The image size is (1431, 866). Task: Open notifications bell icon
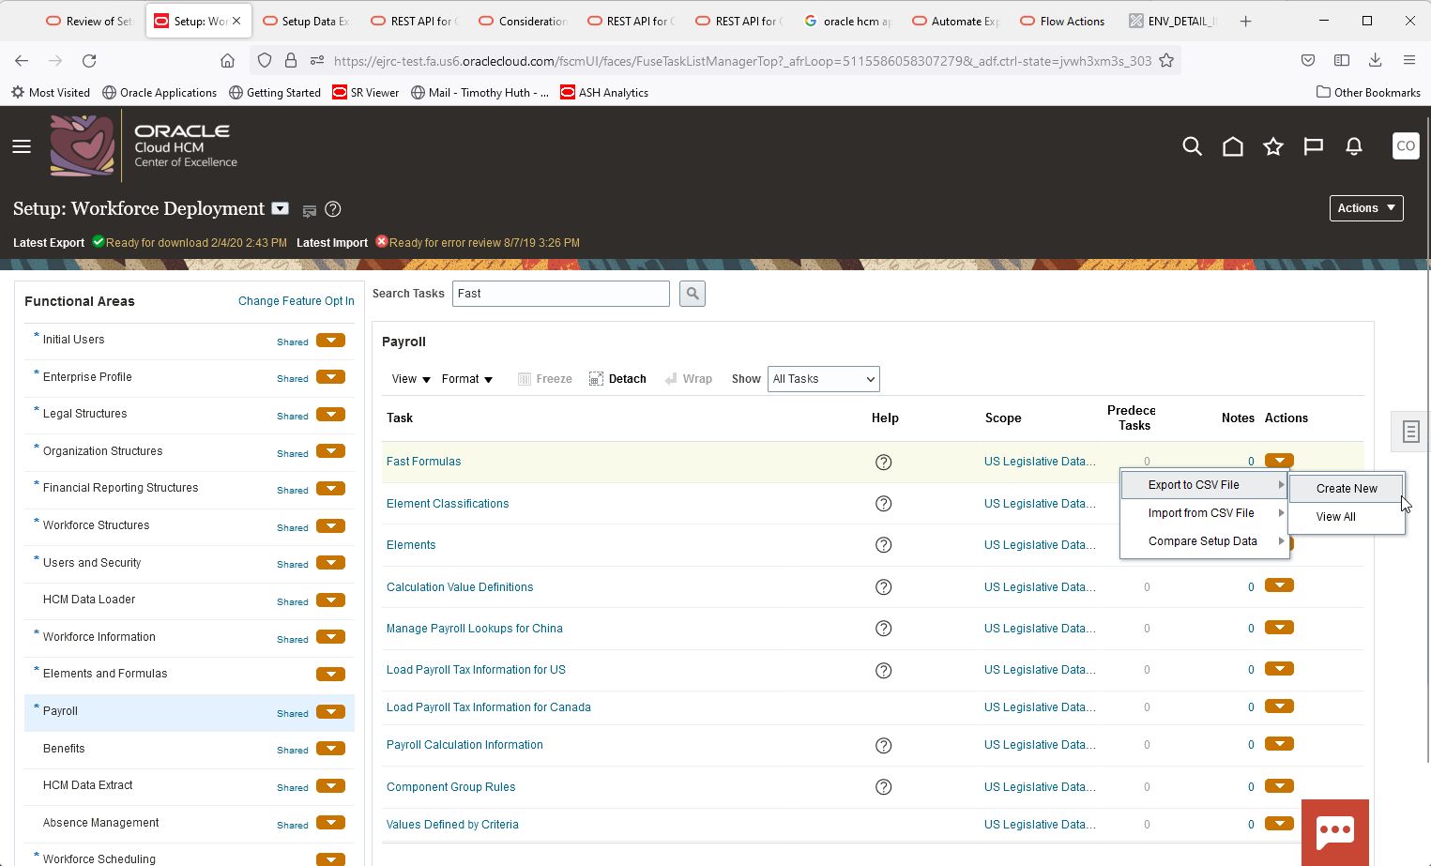pyautogui.click(x=1353, y=146)
